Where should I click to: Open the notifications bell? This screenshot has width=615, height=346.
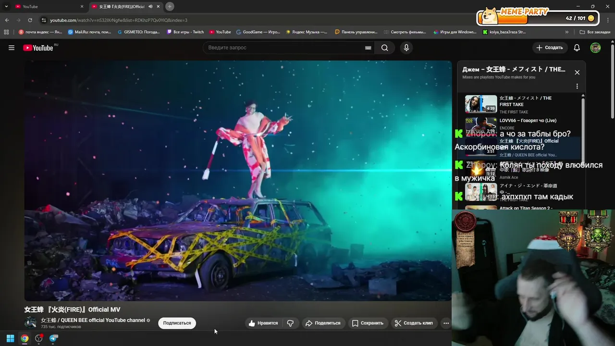coord(577,48)
